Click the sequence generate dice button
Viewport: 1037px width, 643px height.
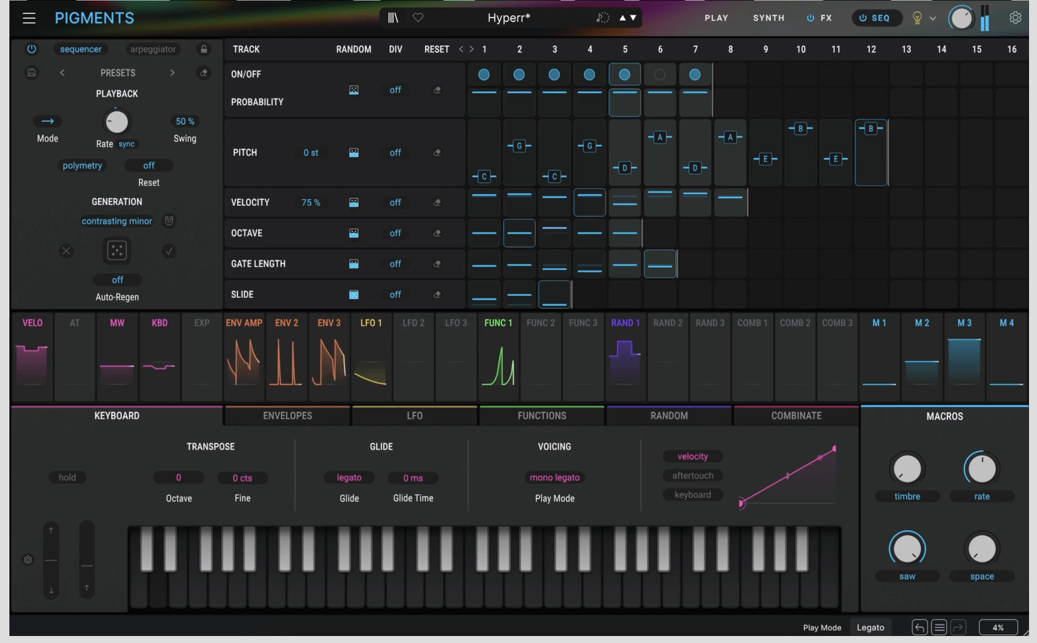[x=117, y=250]
